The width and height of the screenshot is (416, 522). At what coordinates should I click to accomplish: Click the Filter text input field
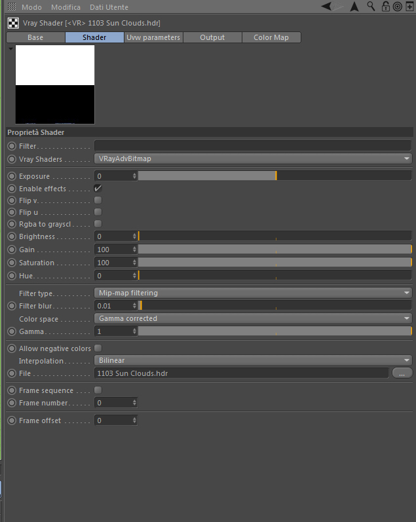pos(252,146)
